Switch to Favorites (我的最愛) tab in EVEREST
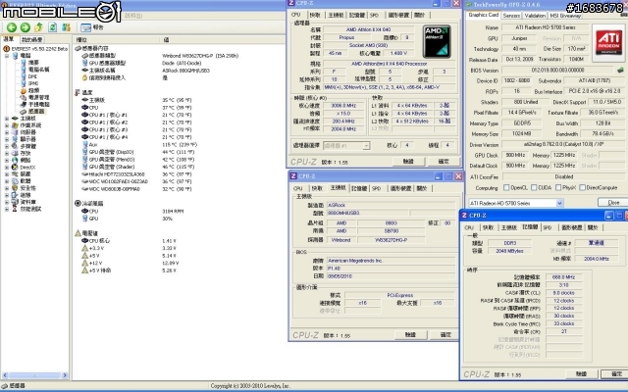The height and width of the screenshot is (392, 628). tap(31, 39)
